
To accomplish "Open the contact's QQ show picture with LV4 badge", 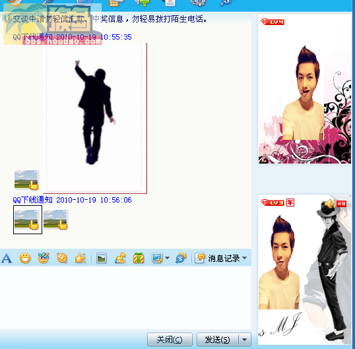I will click(304, 88).
